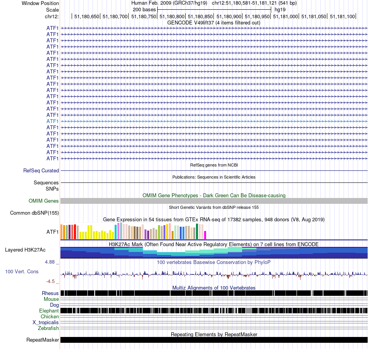
Task: Open Publications: Sequences in Scientific Articles title
Action: click(213, 177)
